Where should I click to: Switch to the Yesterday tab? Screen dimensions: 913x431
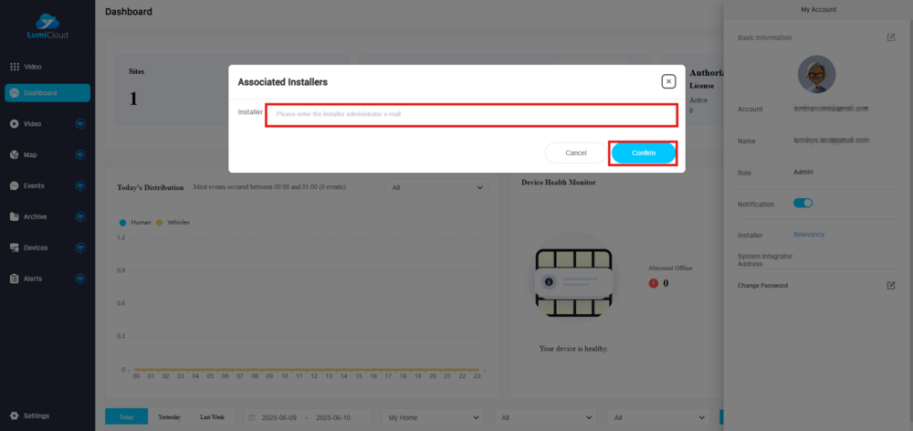coord(169,417)
